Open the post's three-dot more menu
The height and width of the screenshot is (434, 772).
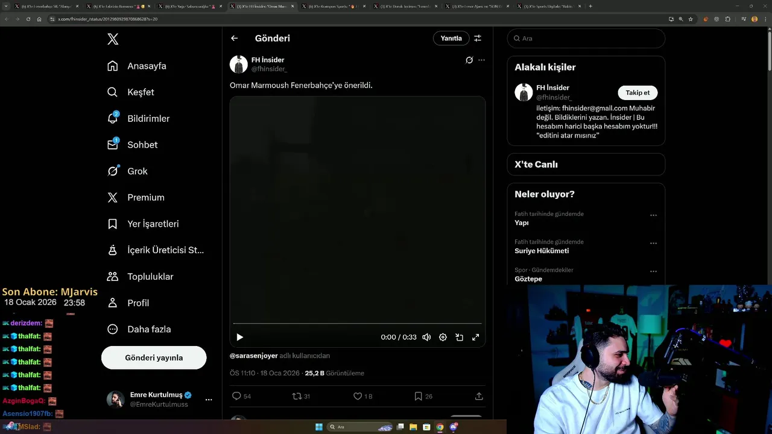[481, 60]
